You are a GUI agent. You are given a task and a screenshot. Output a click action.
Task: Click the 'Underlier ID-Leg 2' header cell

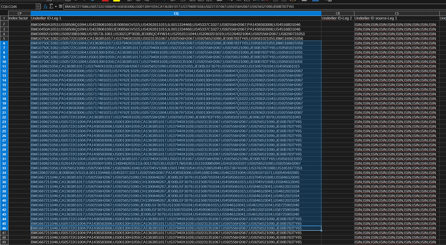337,18
